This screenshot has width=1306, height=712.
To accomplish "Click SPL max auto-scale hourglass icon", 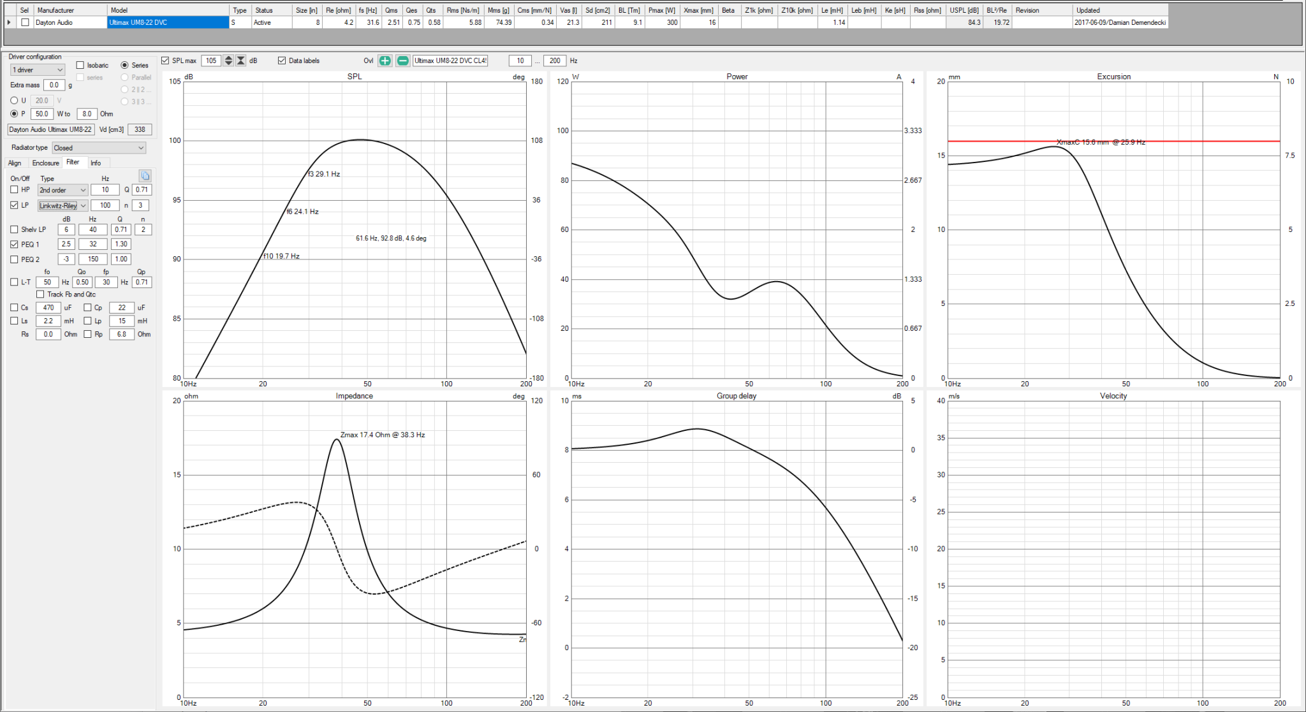I will click(x=240, y=61).
